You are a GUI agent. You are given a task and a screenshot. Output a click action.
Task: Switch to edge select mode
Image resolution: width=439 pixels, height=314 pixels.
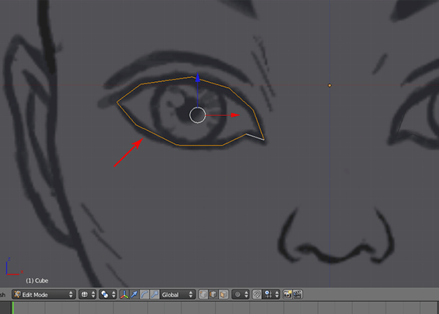point(214,294)
